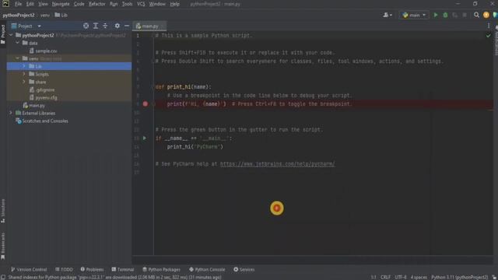This screenshot has width=498, height=280.
Task: Open the Help menu
Action: 174,4
